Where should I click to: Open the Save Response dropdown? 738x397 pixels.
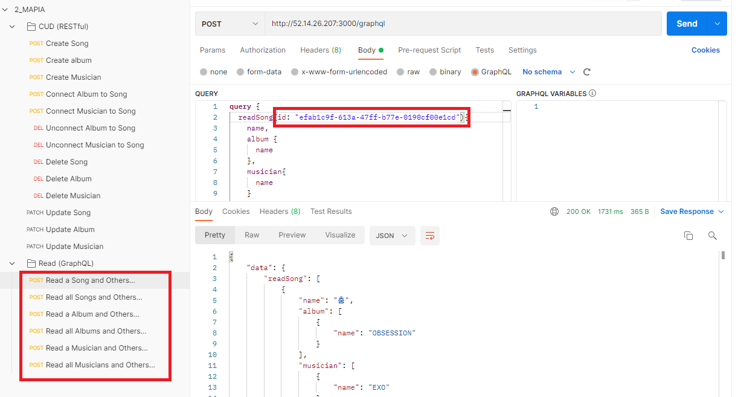[x=691, y=211]
